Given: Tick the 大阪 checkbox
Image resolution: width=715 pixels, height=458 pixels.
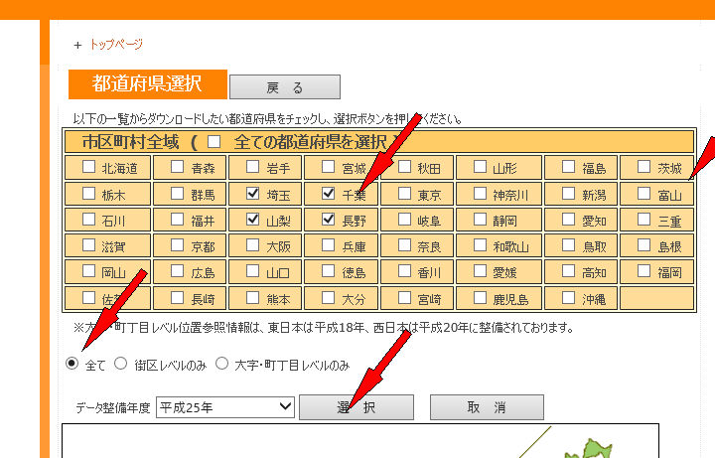Looking at the screenshot, I should click(252, 245).
